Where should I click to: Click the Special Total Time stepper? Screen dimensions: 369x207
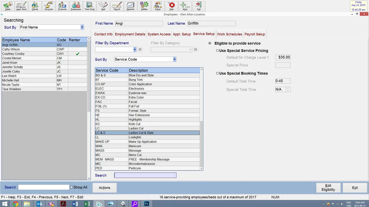pos(288,90)
